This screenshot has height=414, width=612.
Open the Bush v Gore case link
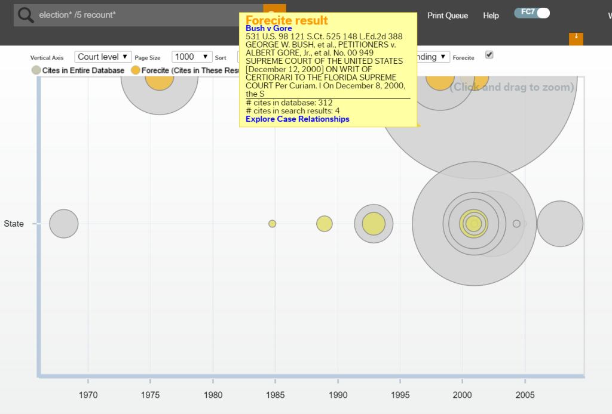(x=268, y=29)
